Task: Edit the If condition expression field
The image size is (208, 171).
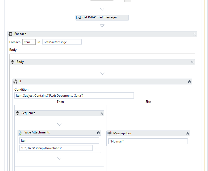Action: point(74,96)
